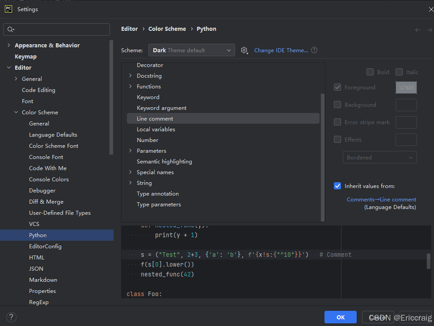Screen dimensions: 434x326
Task: Open the Keymap settings page
Action: [25, 56]
